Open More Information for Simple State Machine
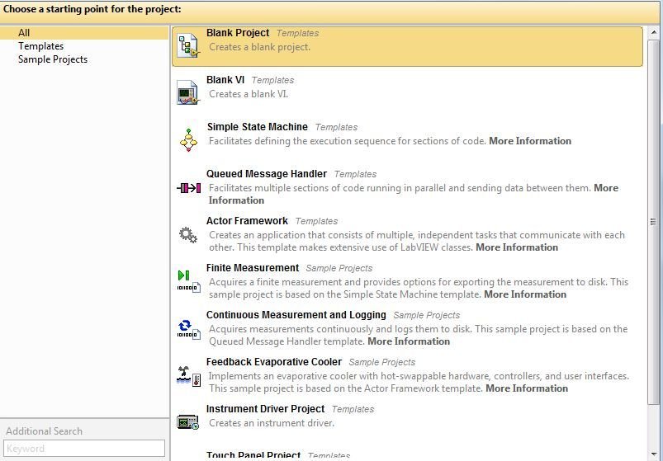 click(530, 141)
